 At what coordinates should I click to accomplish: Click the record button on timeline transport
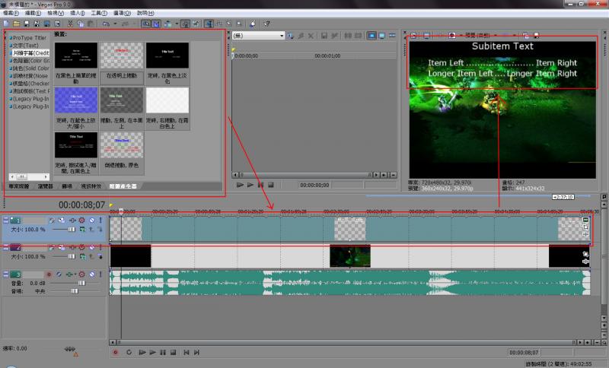pos(116,352)
